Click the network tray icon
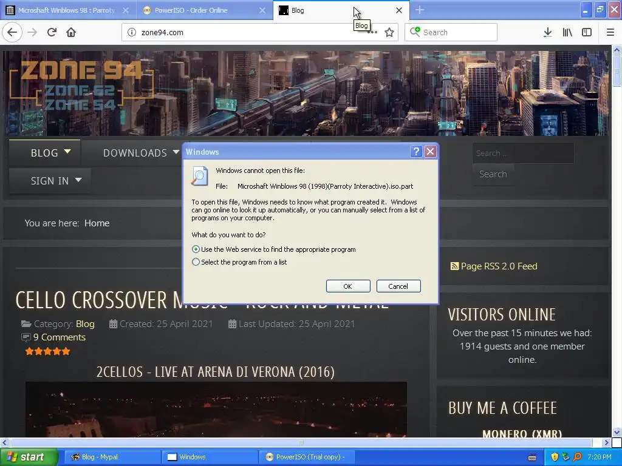Screen dimensions: 622x466 [566, 457]
